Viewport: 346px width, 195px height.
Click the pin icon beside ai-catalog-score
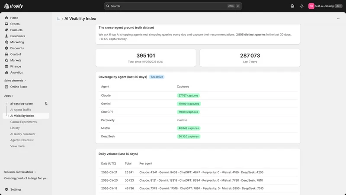point(46,104)
